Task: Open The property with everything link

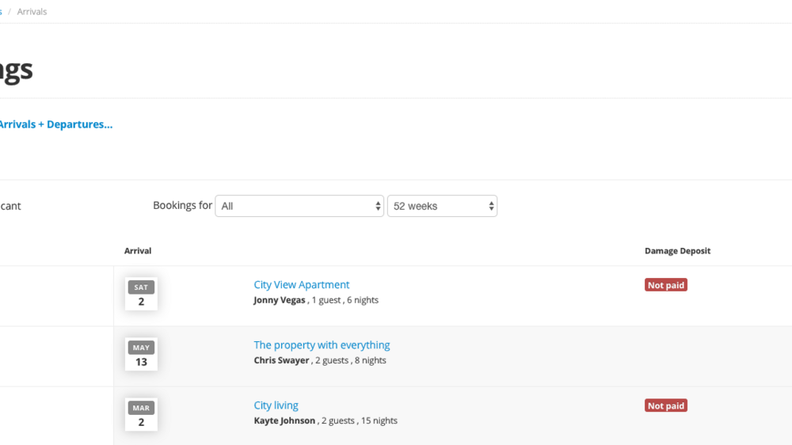Action: click(322, 345)
